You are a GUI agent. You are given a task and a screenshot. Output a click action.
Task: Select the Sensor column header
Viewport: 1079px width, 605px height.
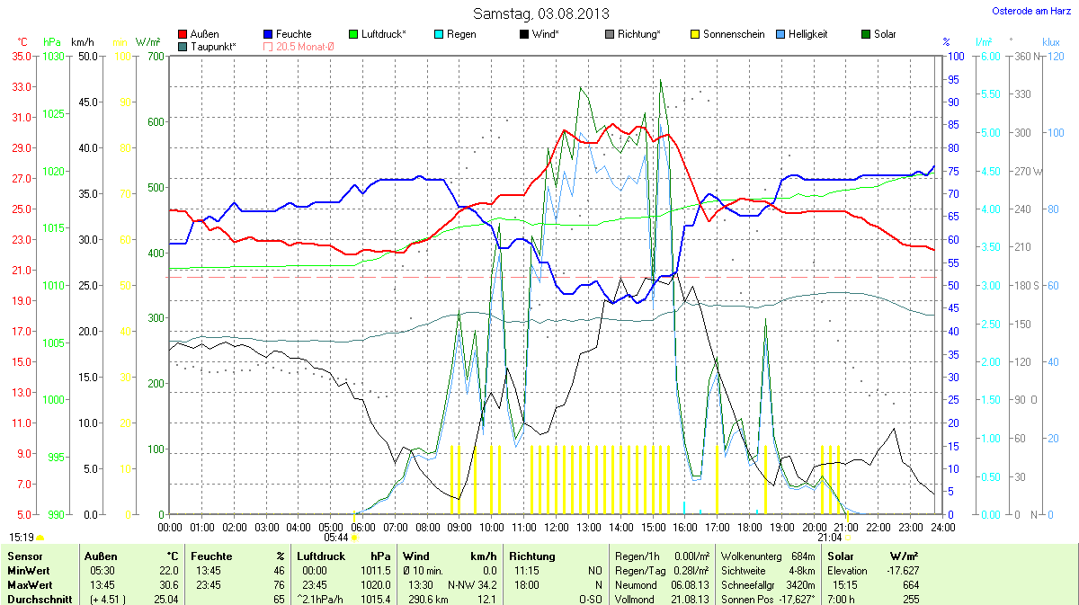(24, 556)
